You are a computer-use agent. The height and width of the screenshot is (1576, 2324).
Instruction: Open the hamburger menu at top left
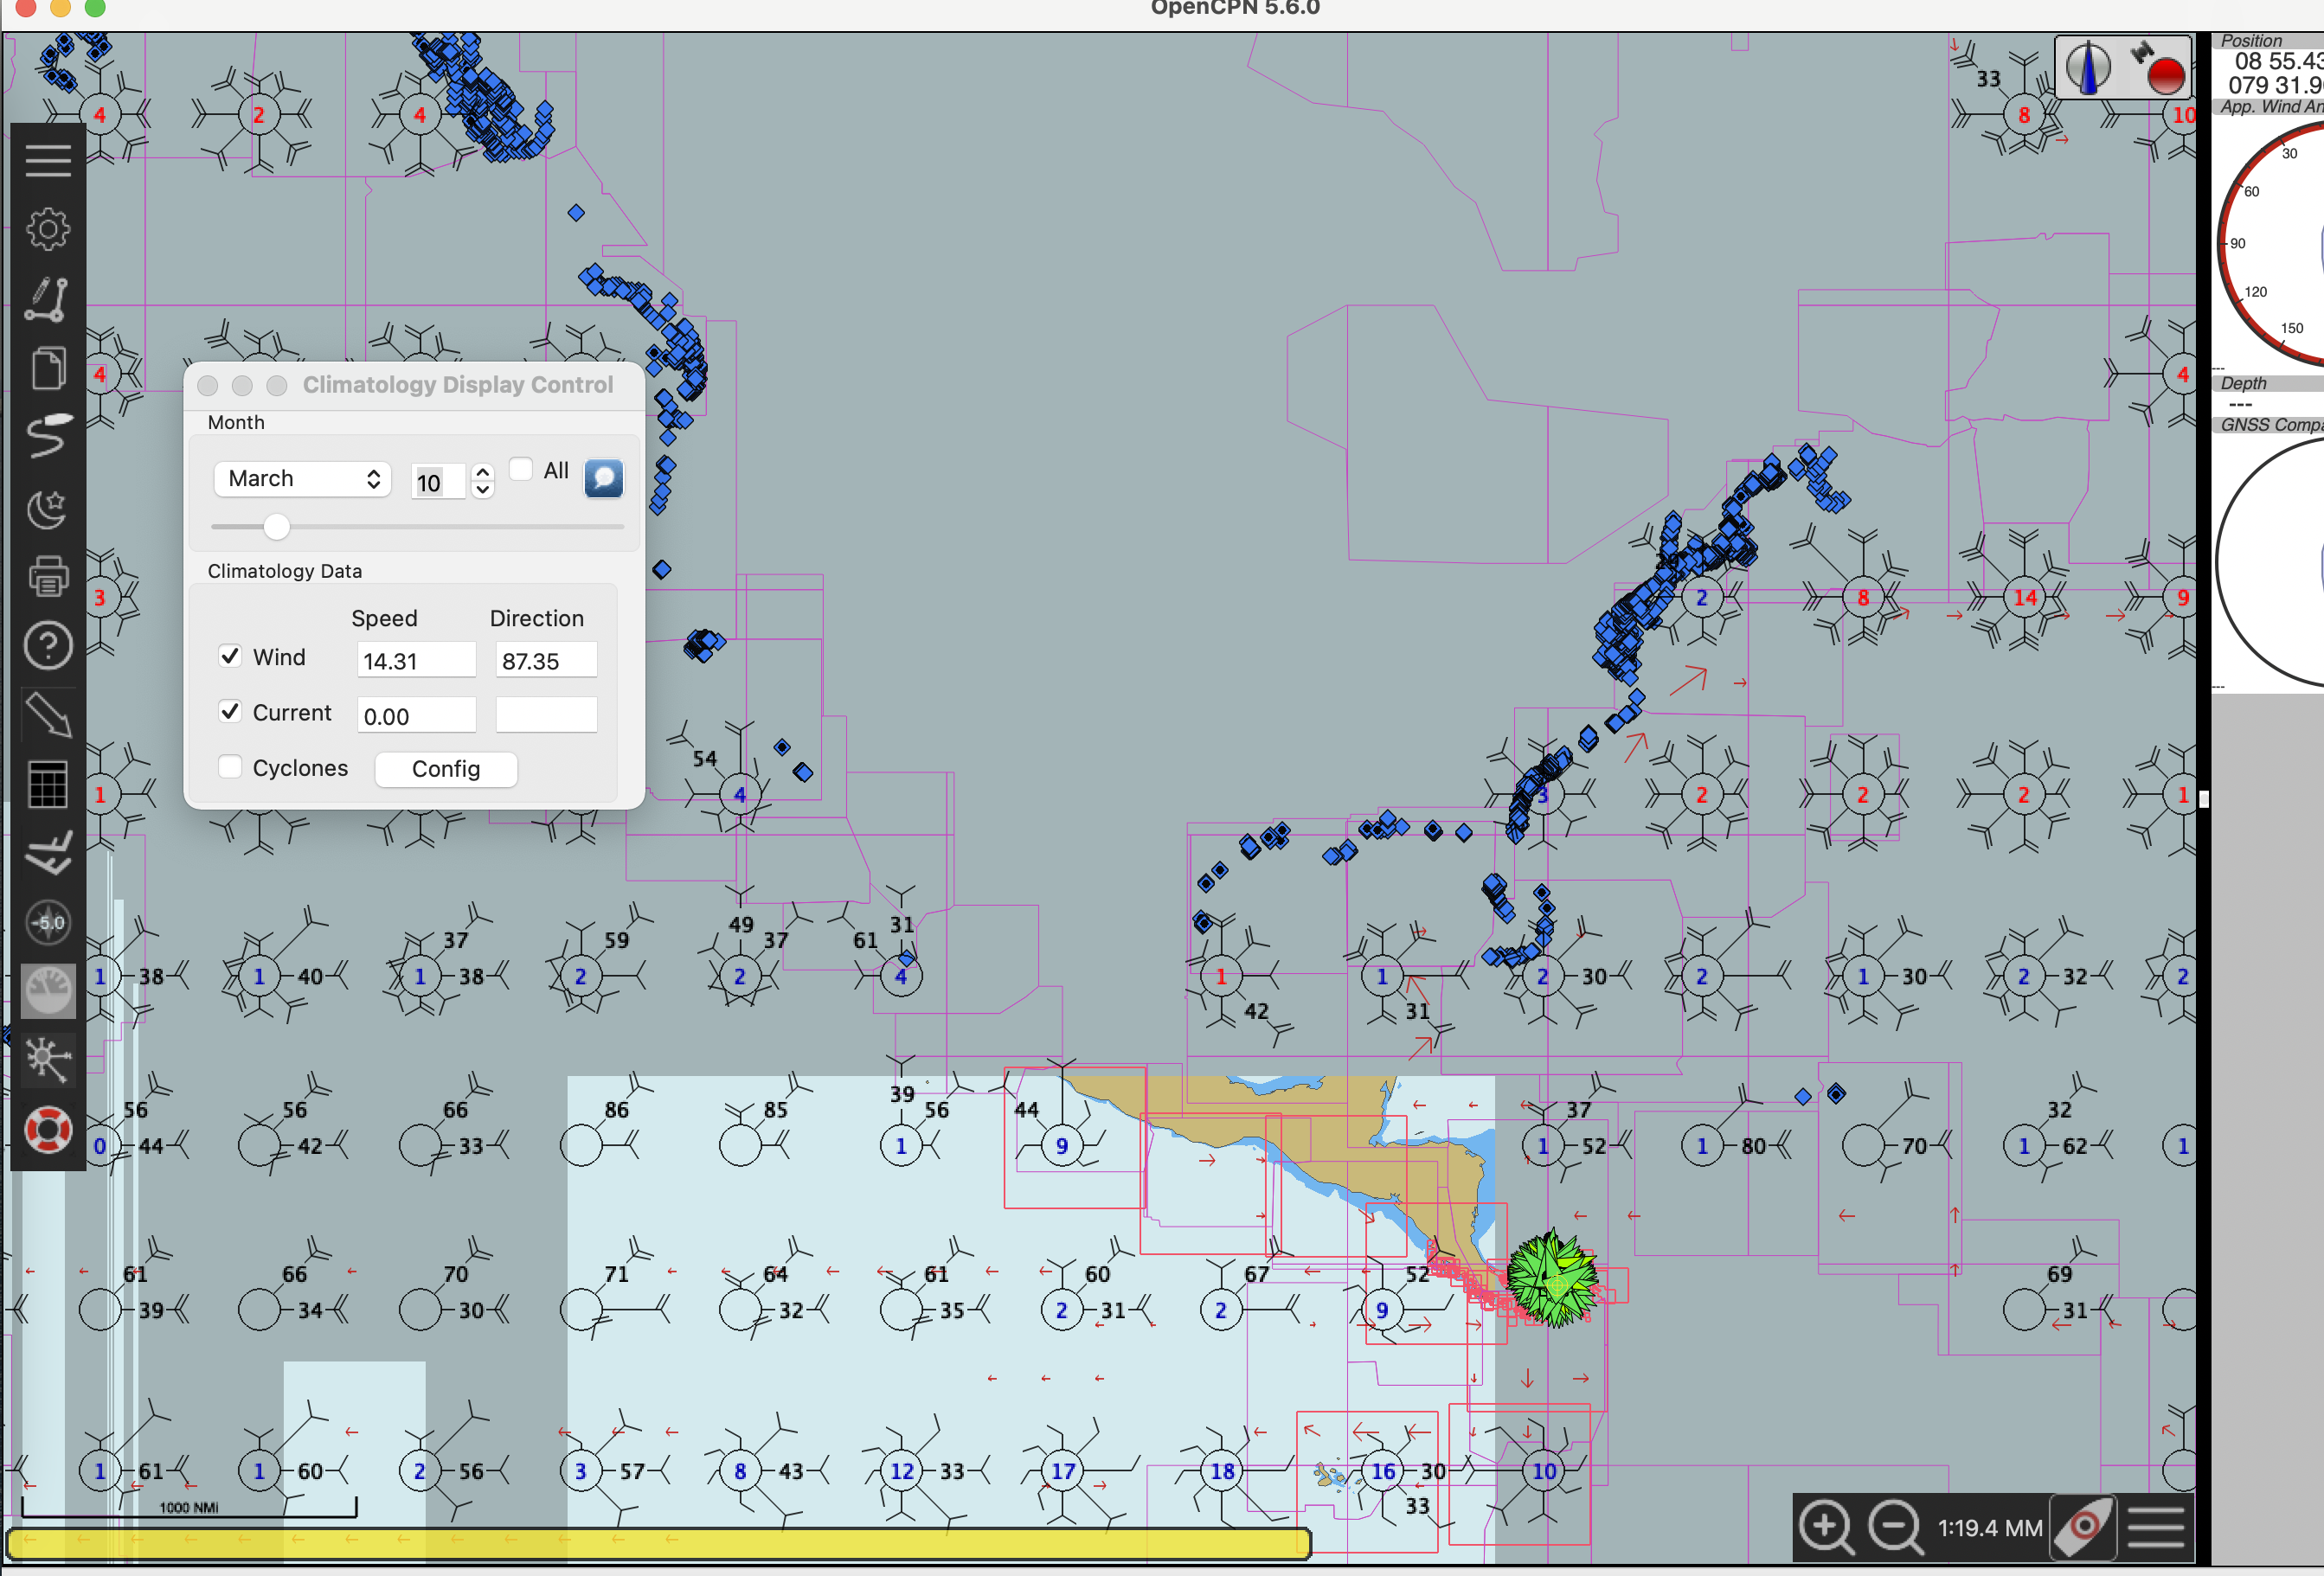point(47,160)
